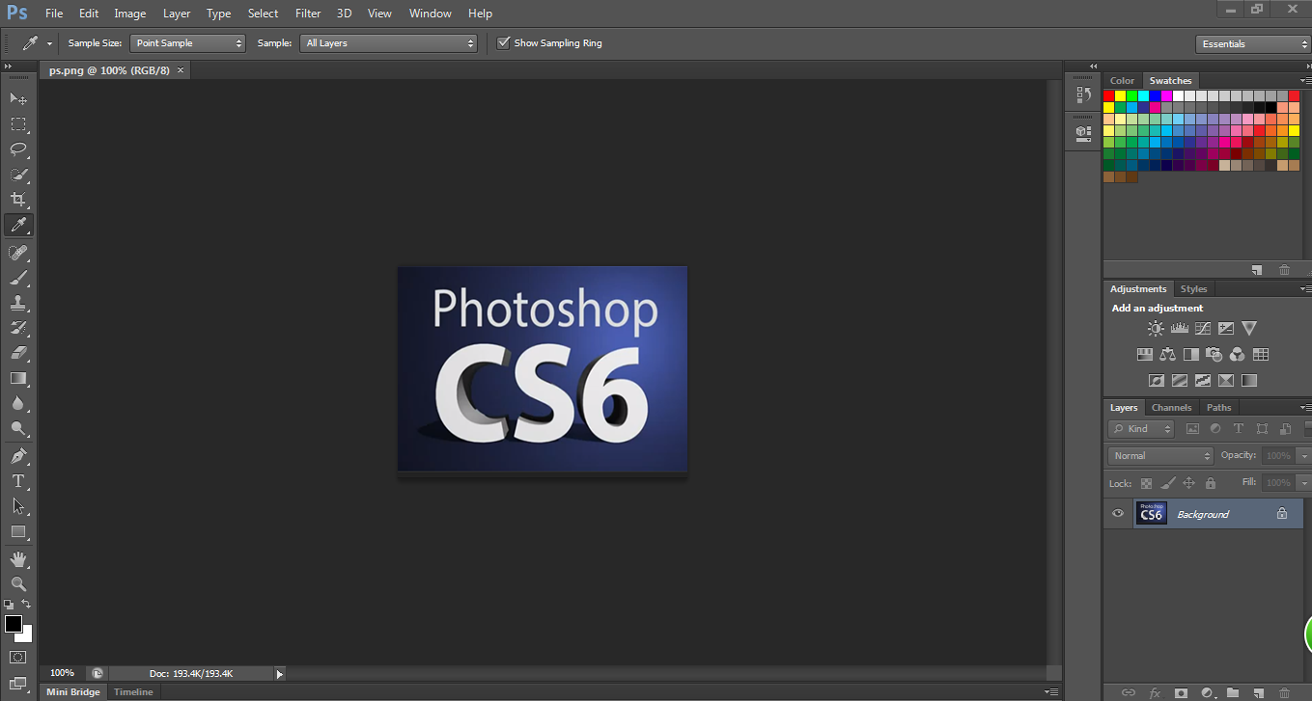The height and width of the screenshot is (701, 1312).
Task: Toggle lock transparent pixels
Action: (1146, 483)
